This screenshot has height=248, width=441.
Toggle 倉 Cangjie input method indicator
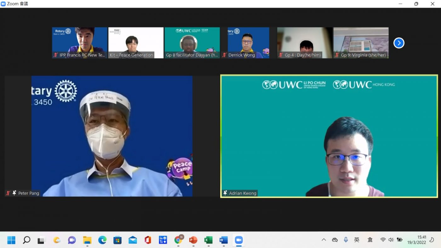coord(370,240)
